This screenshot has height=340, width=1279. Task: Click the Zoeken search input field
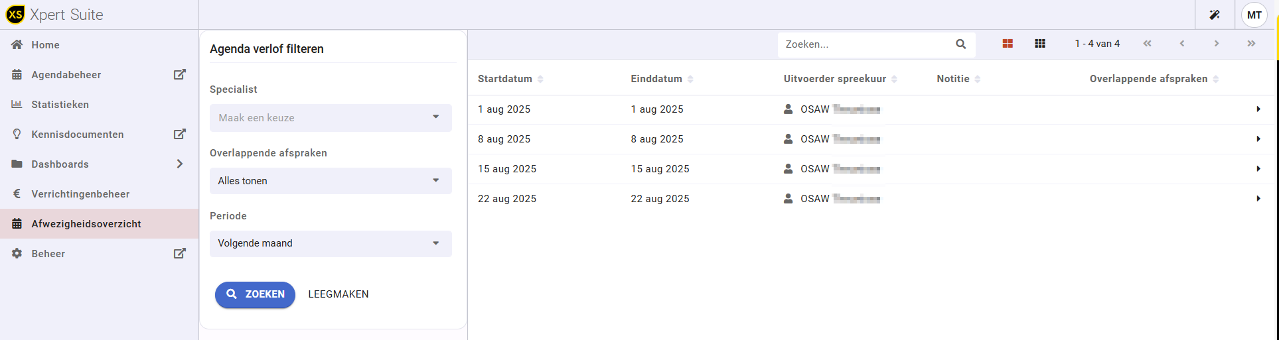click(x=866, y=44)
